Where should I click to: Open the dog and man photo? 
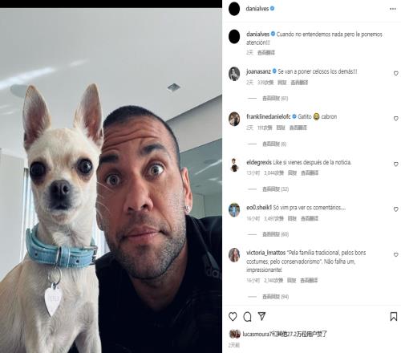pyautogui.click(x=111, y=181)
